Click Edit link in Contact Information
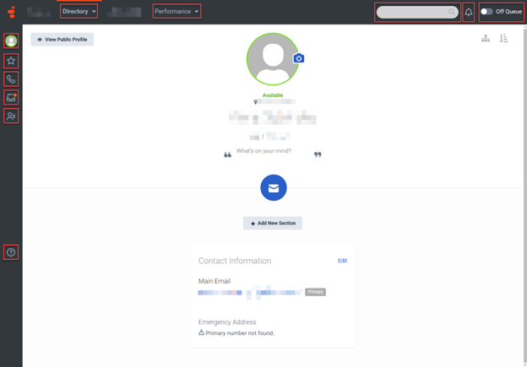This screenshot has height=367, width=527. click(342, 261)
